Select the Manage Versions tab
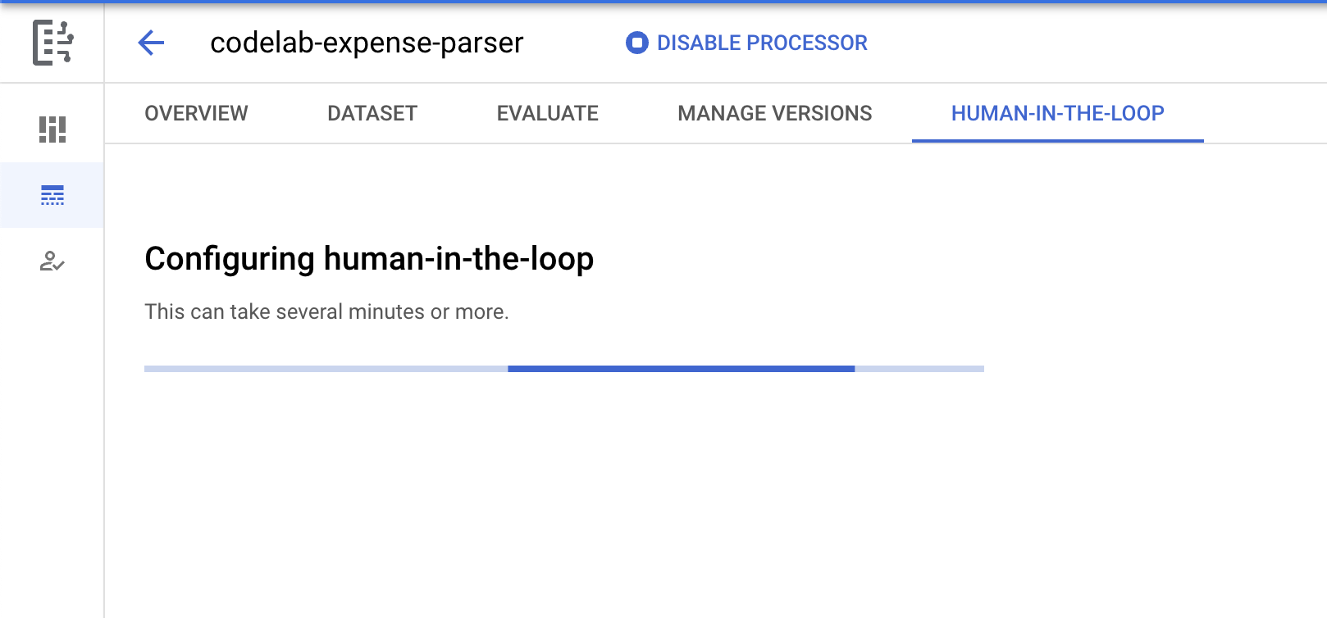 coord(774,113)
